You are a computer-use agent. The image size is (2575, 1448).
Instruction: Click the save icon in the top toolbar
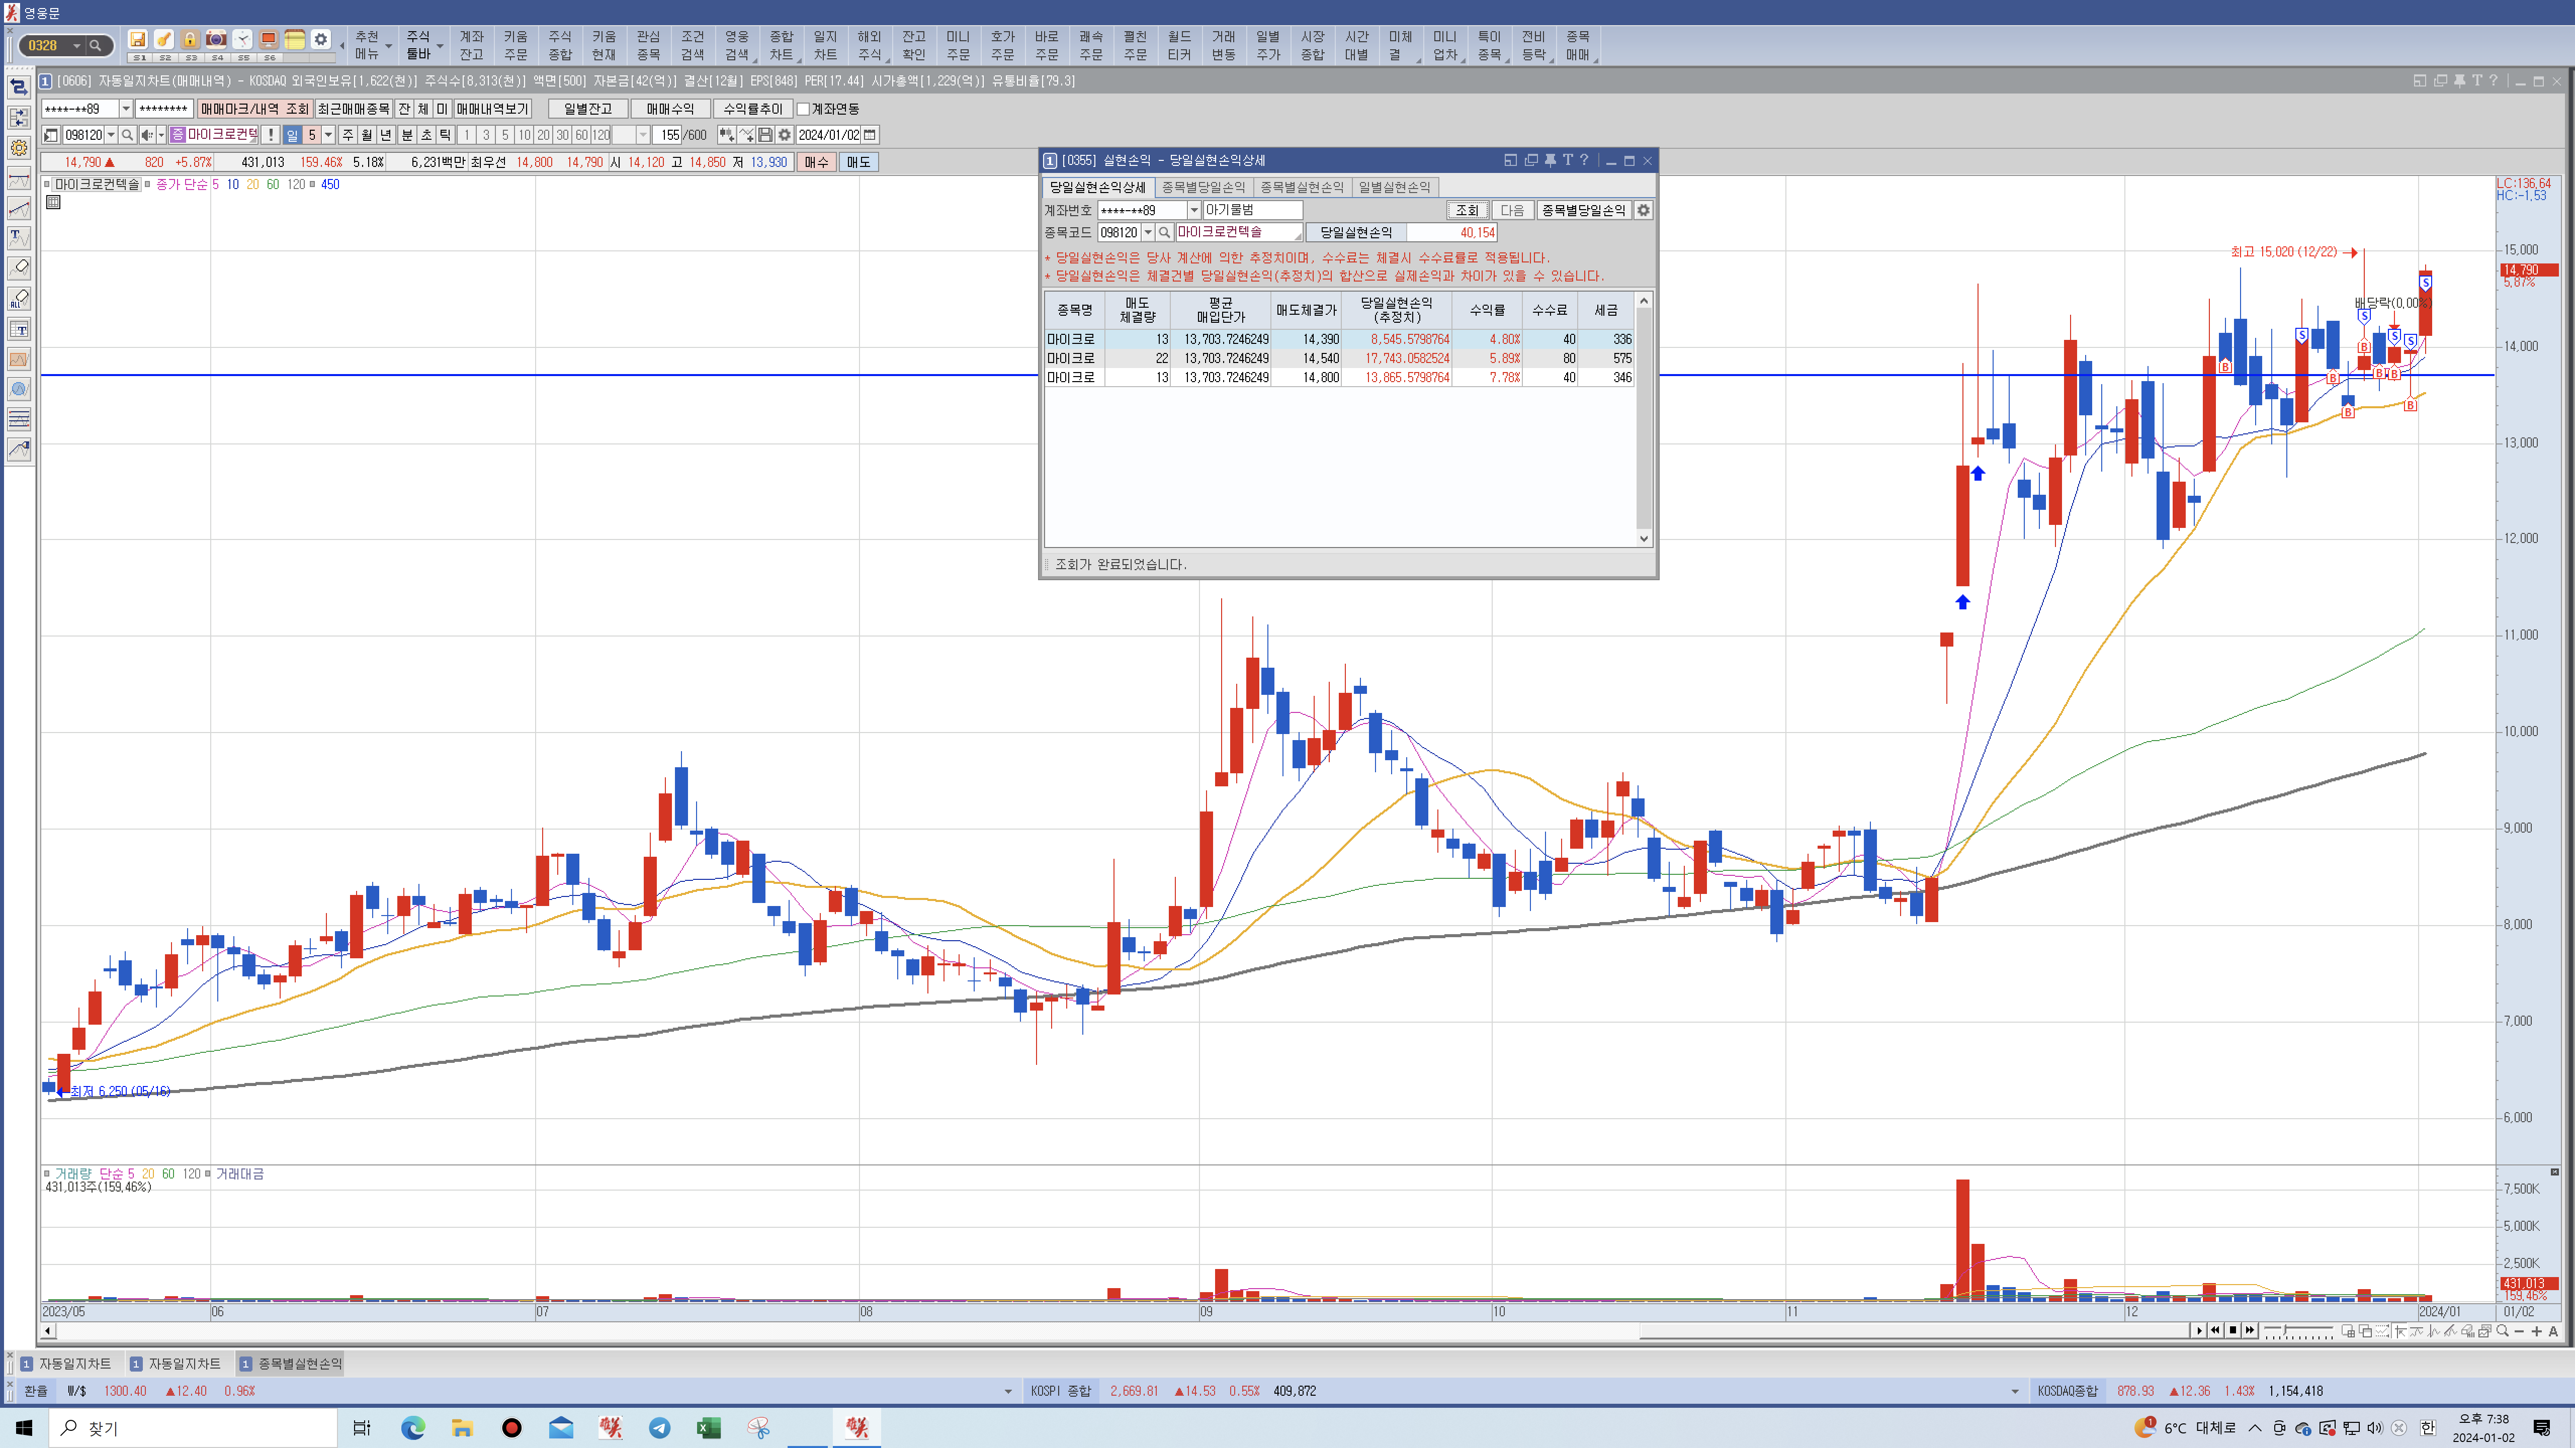pos(138,40)
